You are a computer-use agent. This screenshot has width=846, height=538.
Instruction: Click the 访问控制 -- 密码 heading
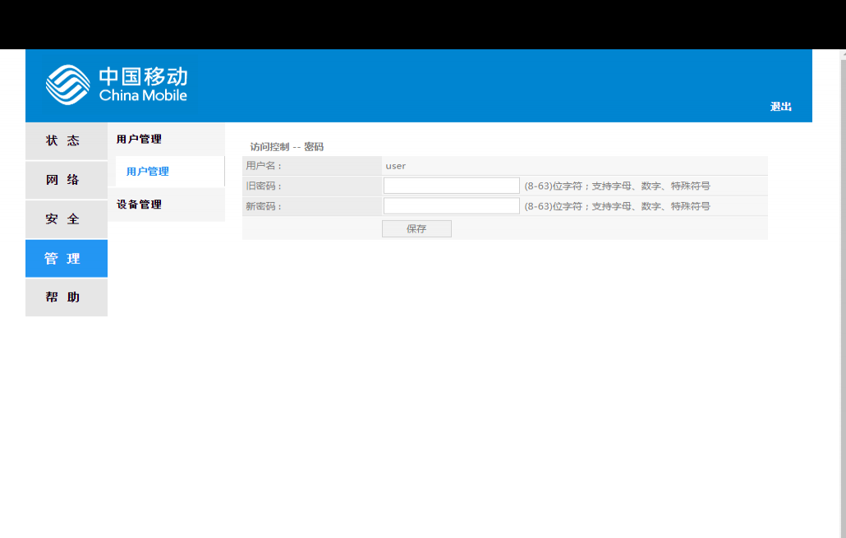[x=287, y=147]
